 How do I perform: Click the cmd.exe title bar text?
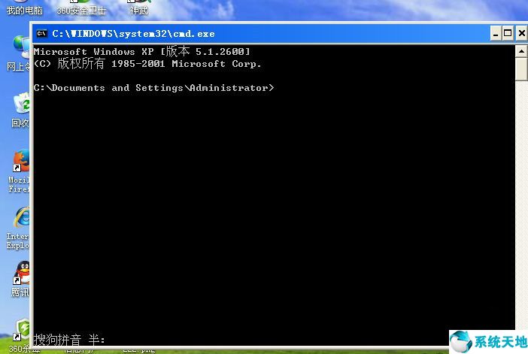(x=133, y=34)
